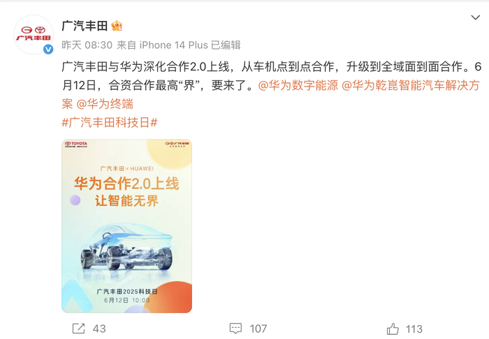
Task: Click the 来自 iPhone 14 Plus source
Action: pyautogui.click(x=162, y=45)
